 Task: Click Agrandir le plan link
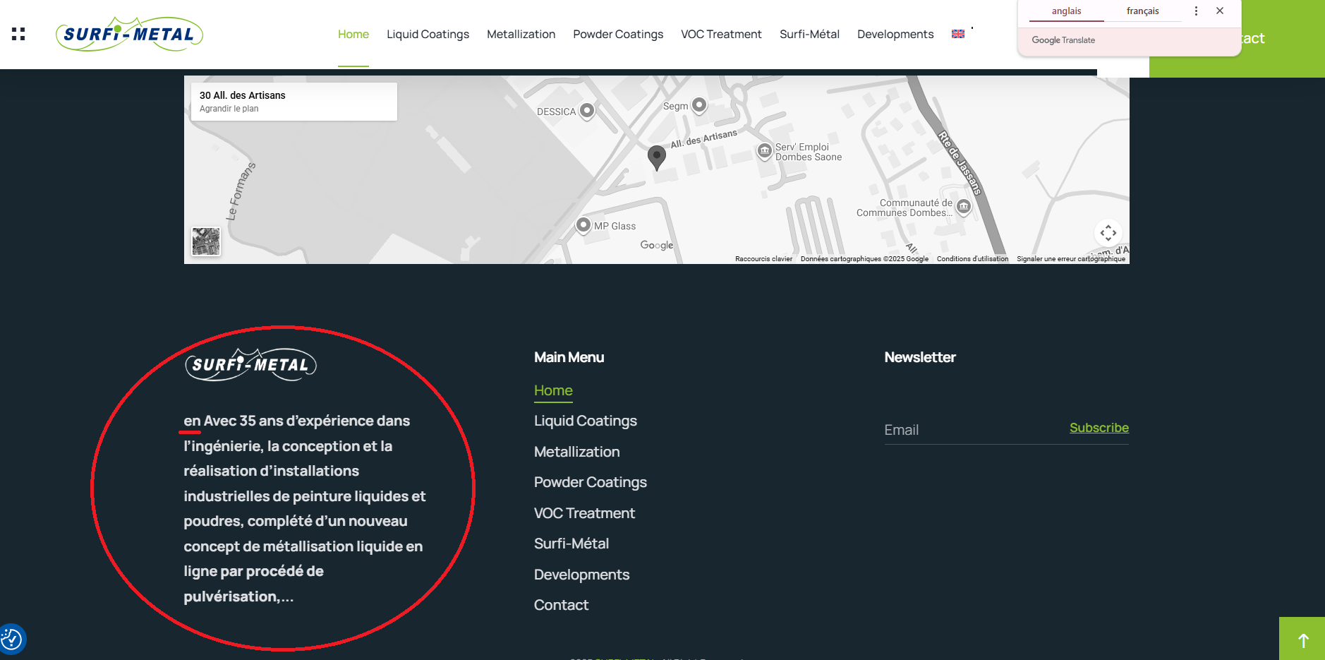point(229,109)
